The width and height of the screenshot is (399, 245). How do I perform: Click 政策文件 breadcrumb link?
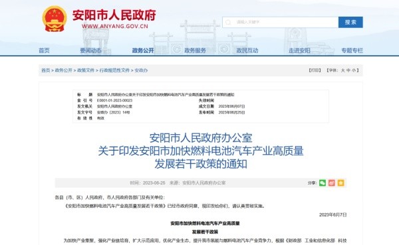pos(86,70)
